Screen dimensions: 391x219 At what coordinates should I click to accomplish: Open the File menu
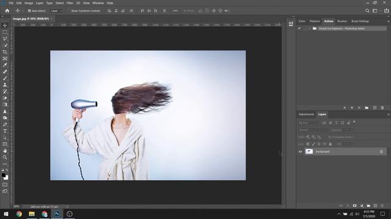pos(11,3)
